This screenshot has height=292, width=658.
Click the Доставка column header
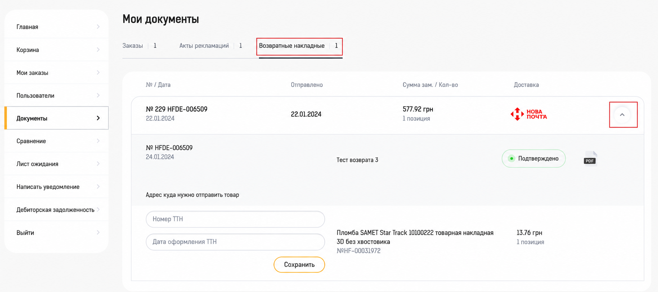pos(526,85)
